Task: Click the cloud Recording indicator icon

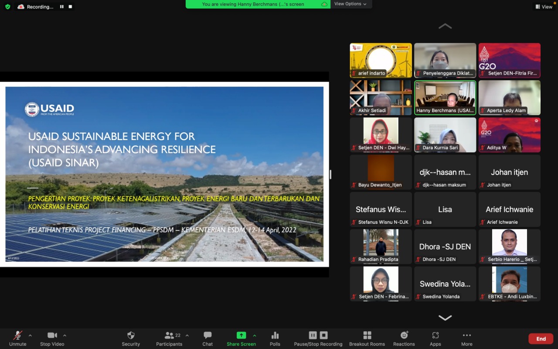Action: coord(21,7)
